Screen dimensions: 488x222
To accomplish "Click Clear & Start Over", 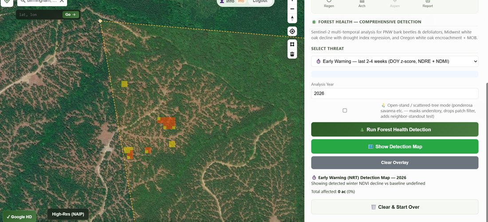I will 395,207.
